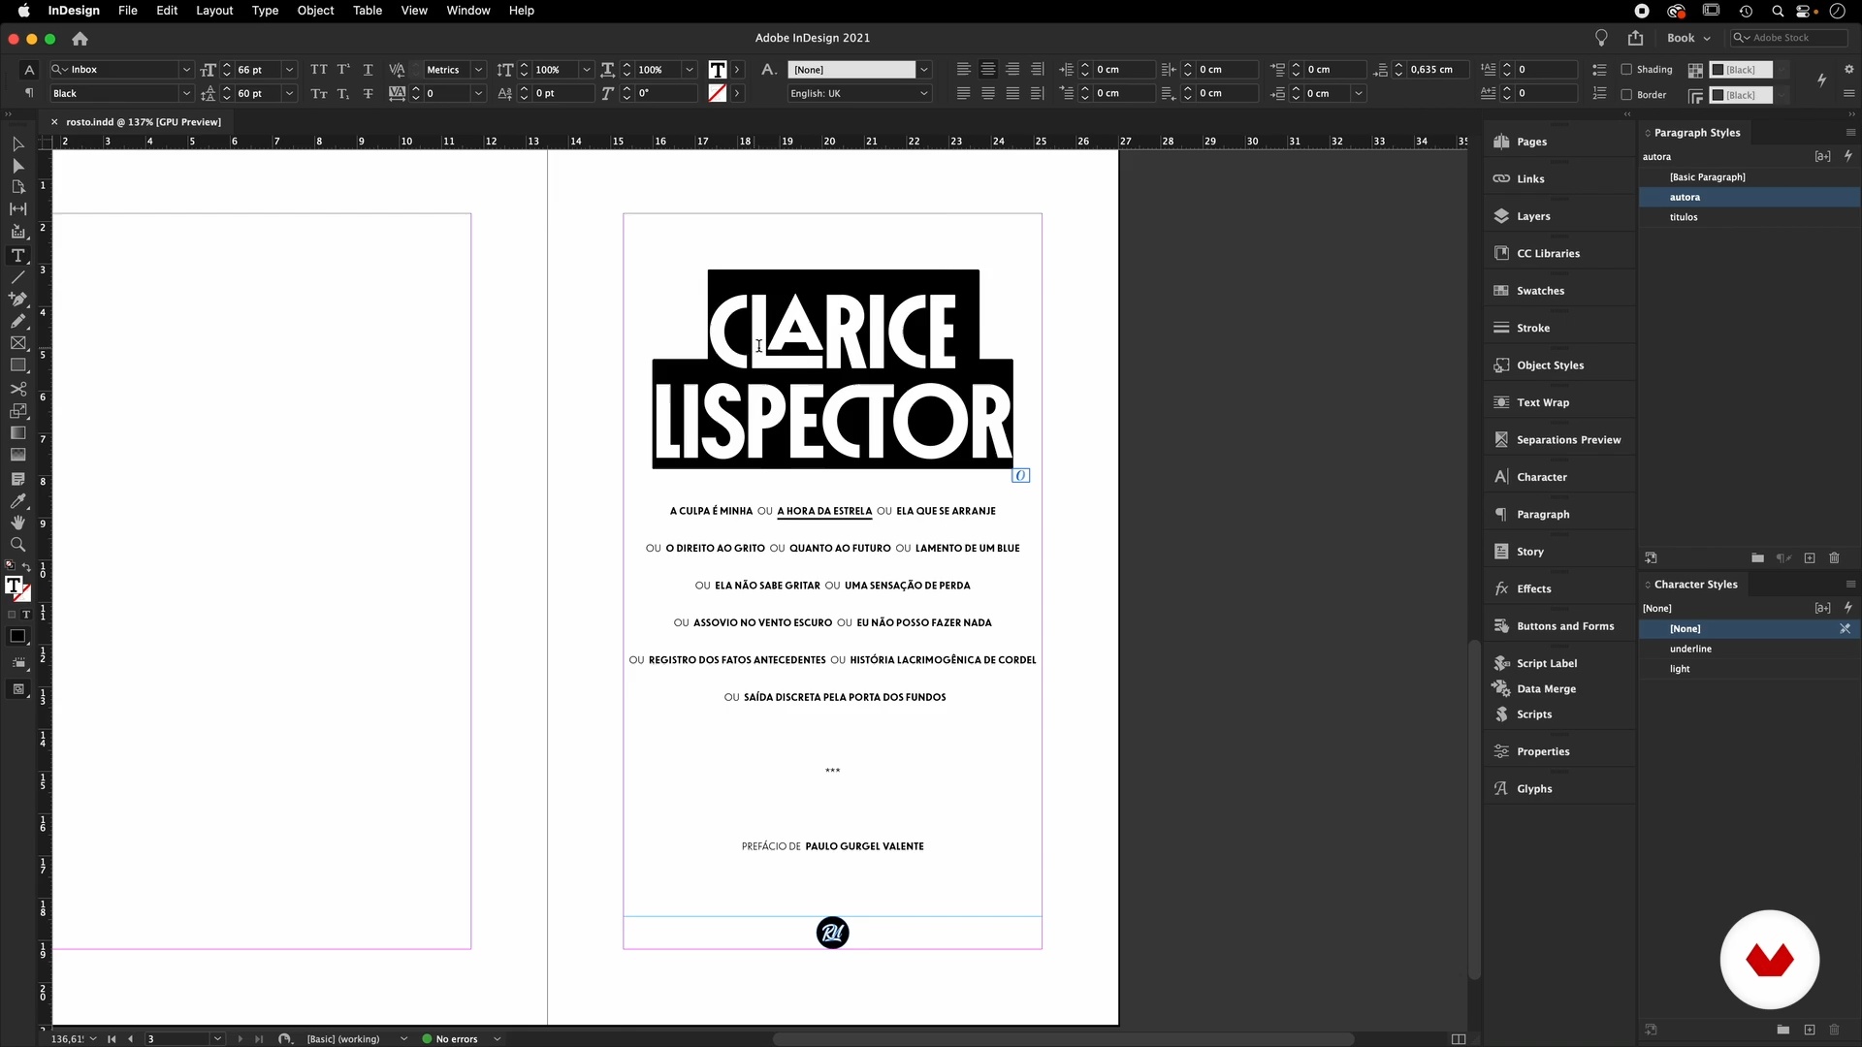Select the Gap tool
1862x1047 pixels.
coord(17,208)
